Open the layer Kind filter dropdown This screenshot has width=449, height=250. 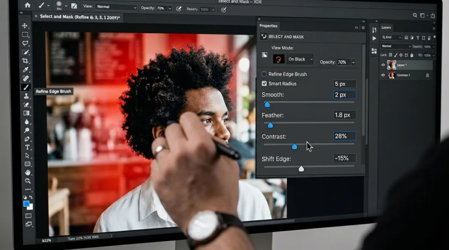(x=391, y=38)
